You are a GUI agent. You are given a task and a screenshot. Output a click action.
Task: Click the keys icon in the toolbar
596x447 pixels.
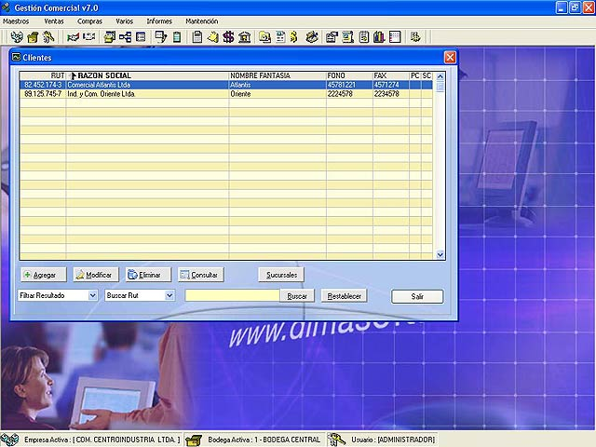(48, 37)
